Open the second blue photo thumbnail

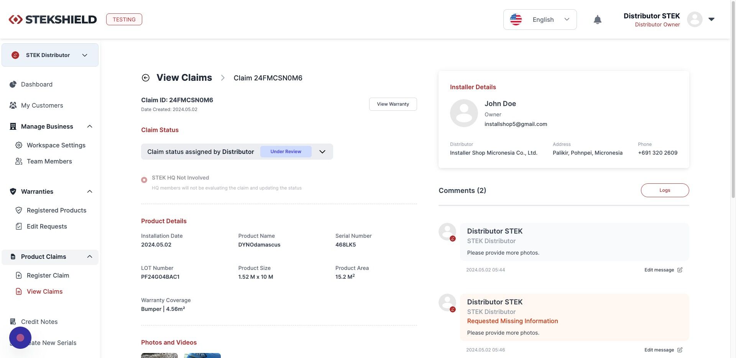pos(202,355)
